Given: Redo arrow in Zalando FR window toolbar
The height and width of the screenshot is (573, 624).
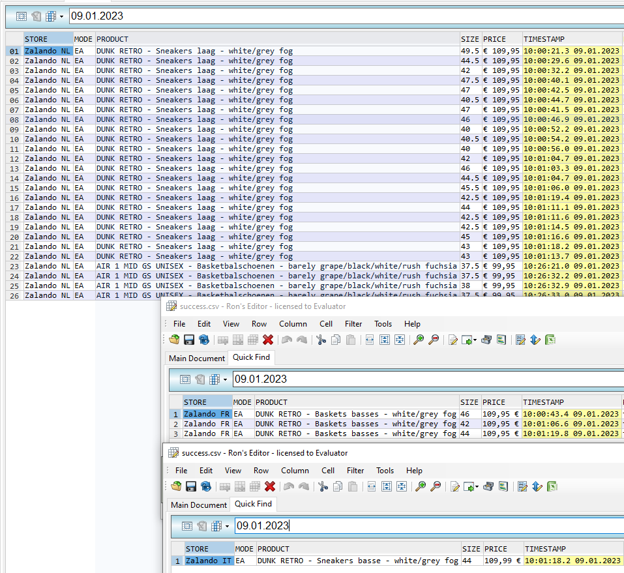Looking at the screenshot, I should click(302, 340).
